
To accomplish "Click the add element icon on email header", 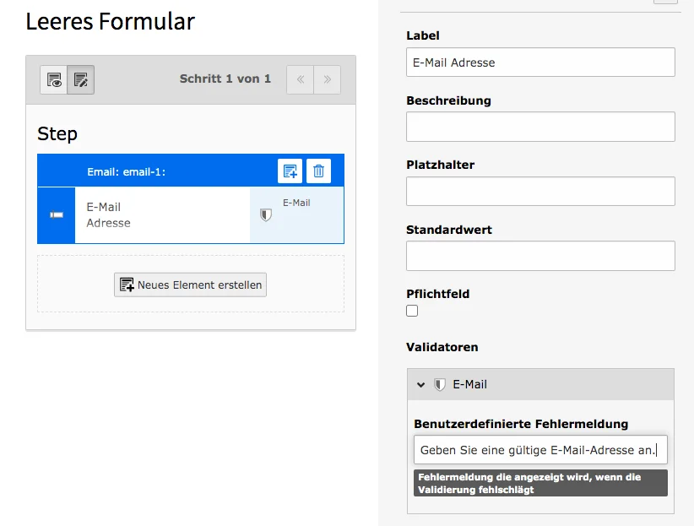I will click(290, 170).
